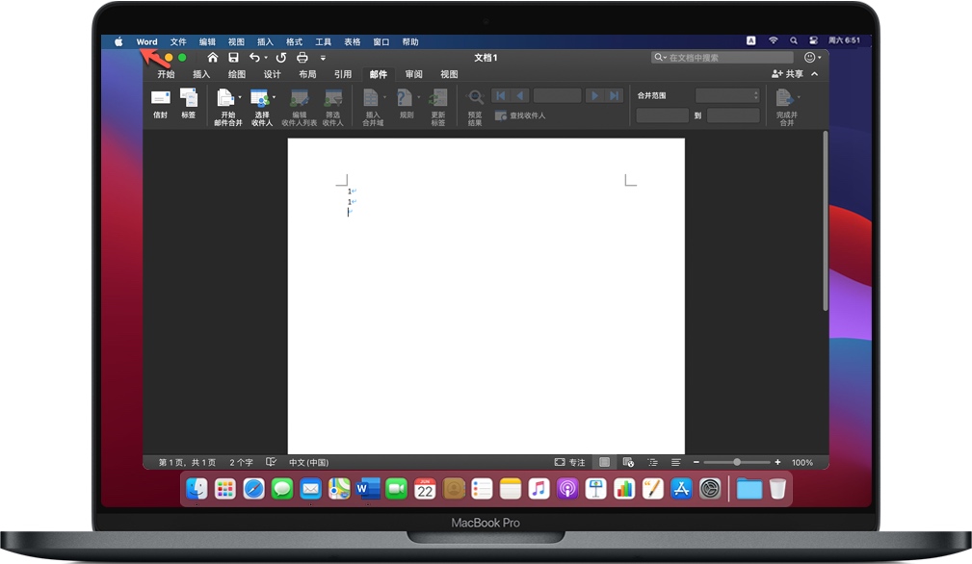Switch to Print Layout view in status bar
The image size is (972, 564).
pyautogui.click(x=604, y=462)
